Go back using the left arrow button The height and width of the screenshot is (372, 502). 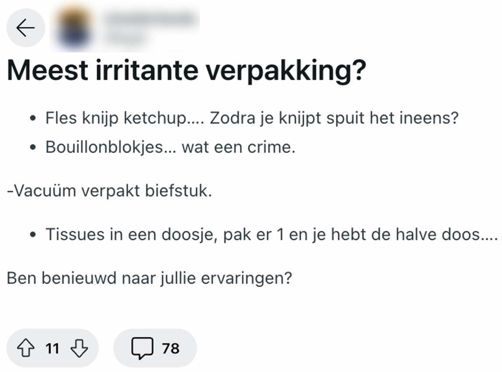25,28
